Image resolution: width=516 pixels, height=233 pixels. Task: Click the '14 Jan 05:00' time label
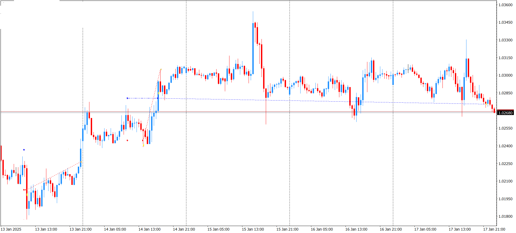point(115,229)
